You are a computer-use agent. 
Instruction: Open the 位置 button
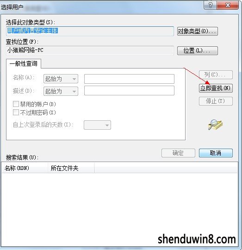198,51
